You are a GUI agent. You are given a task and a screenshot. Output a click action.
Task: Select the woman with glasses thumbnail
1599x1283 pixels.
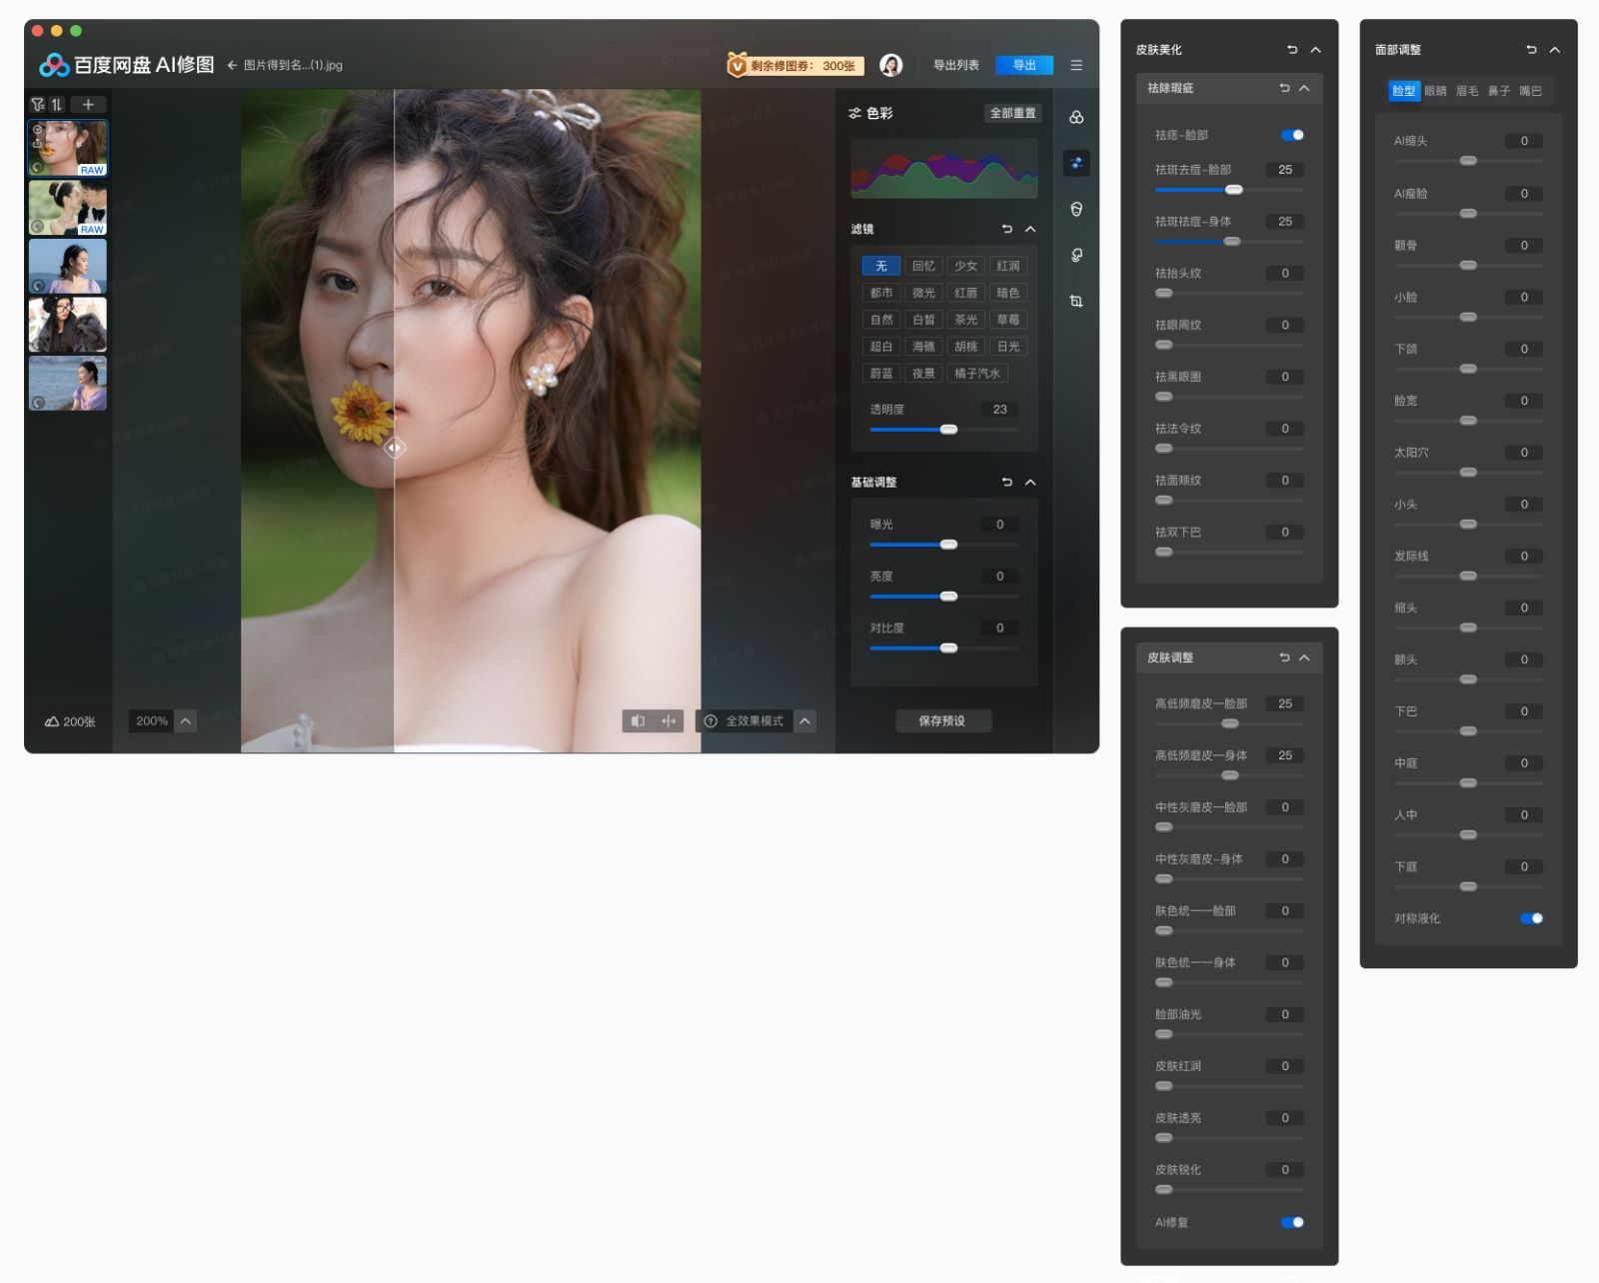[68, 324]
